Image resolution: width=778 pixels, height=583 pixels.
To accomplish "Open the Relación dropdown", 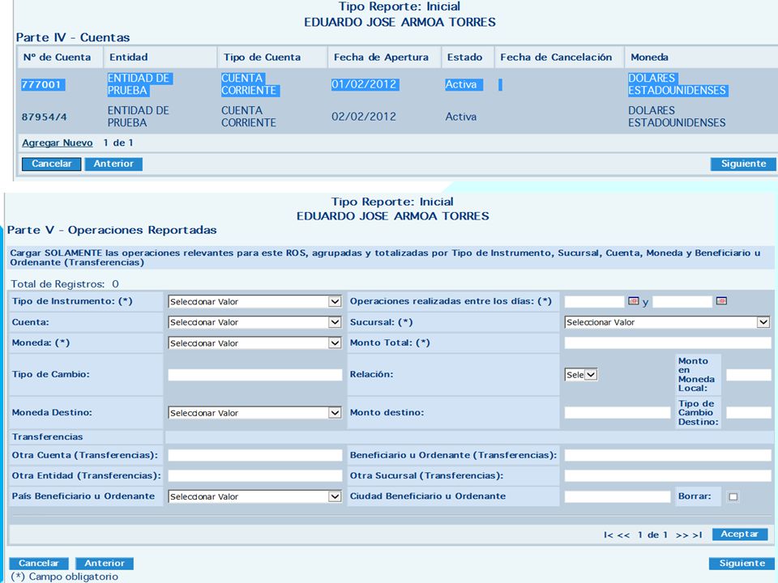I will point(580,375).
